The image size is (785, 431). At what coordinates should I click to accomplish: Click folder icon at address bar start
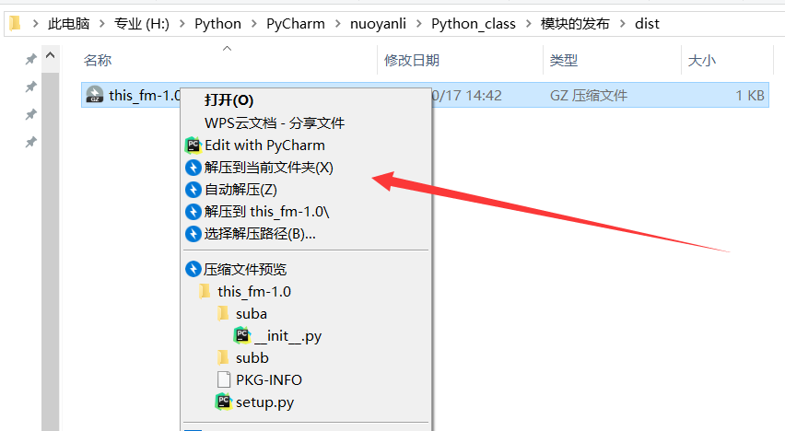[x=15, y=23]
